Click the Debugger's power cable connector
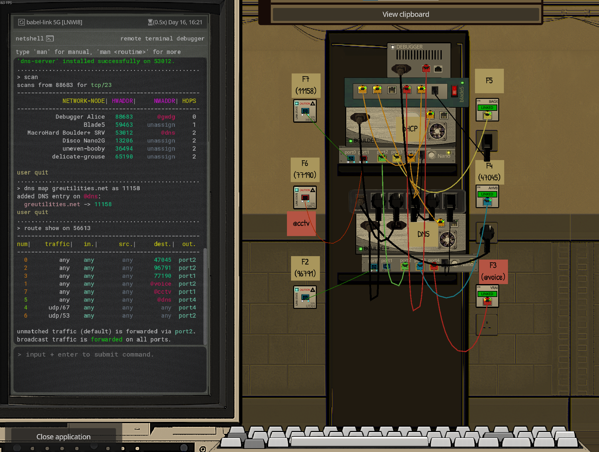 coord(401,69)
